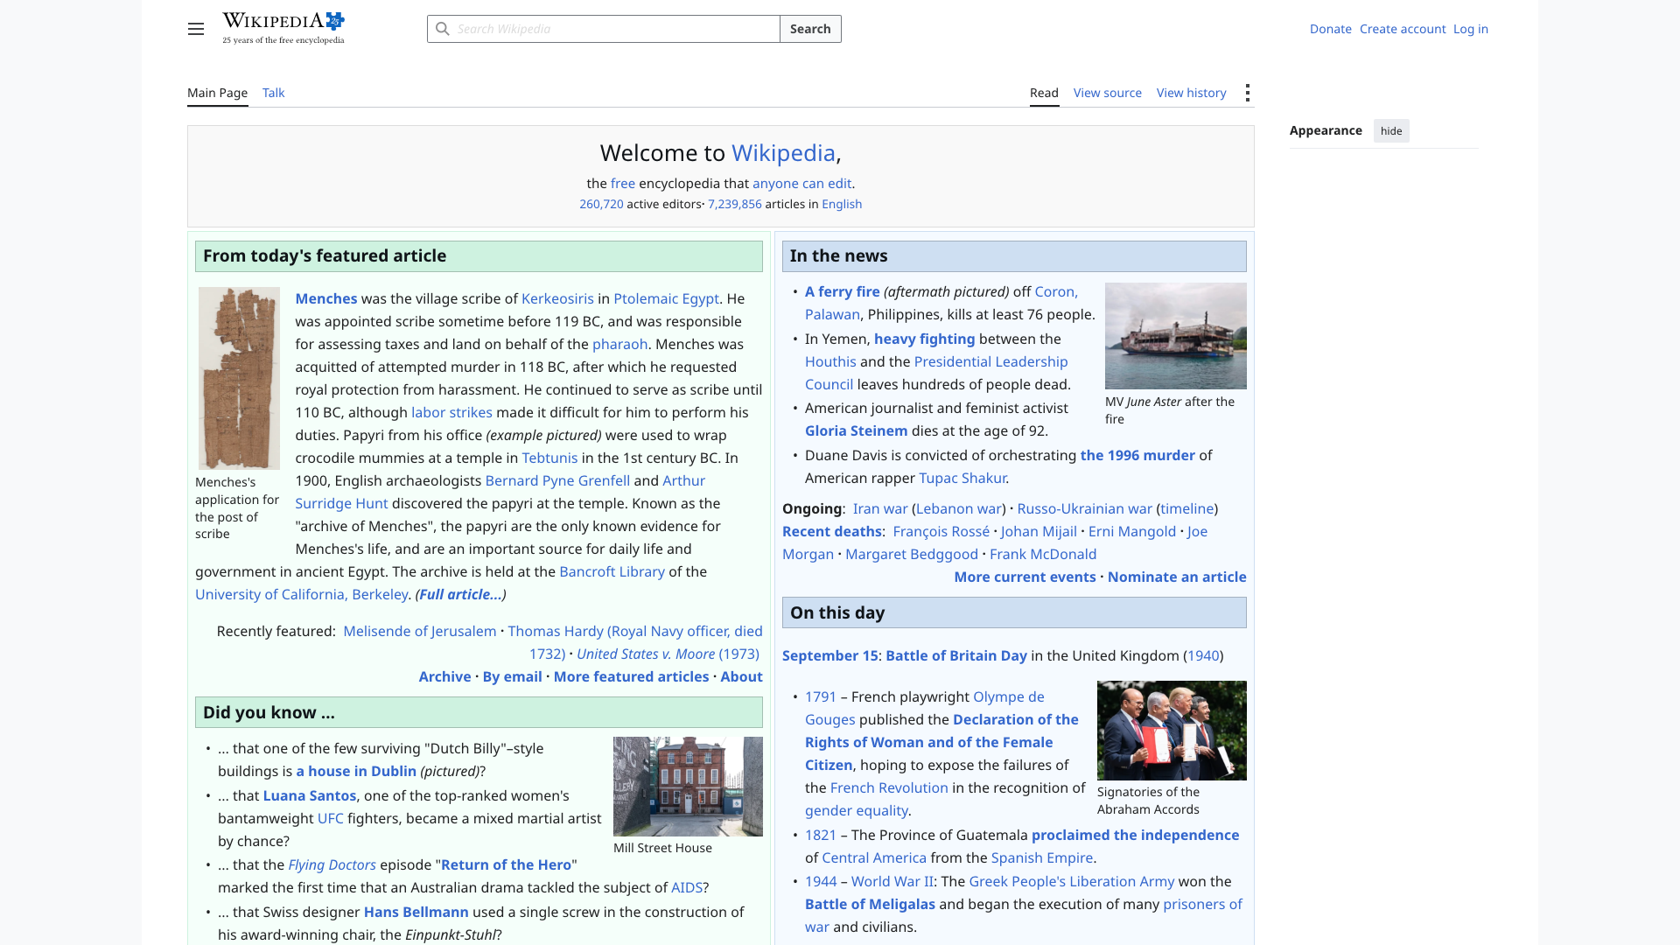The height and width of the screenshot is (945, 1680).
Task: Open the MV June Aster fire photo
Action: click(1176, 336)
